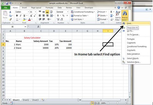The width and height of the screenshot is (153, 105).
Task: Click Merge and Center icon
Action: tap(51, 16)
